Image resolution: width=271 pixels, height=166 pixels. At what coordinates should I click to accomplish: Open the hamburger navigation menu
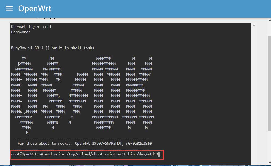(x=9, y=8)
